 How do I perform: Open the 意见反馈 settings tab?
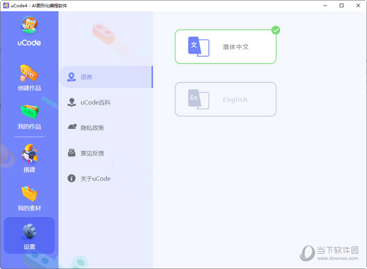tap(106, 153)
